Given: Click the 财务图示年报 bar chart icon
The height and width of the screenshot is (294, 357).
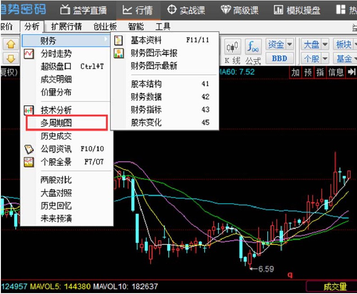Looking at the screenshot, I should (119, 53).
